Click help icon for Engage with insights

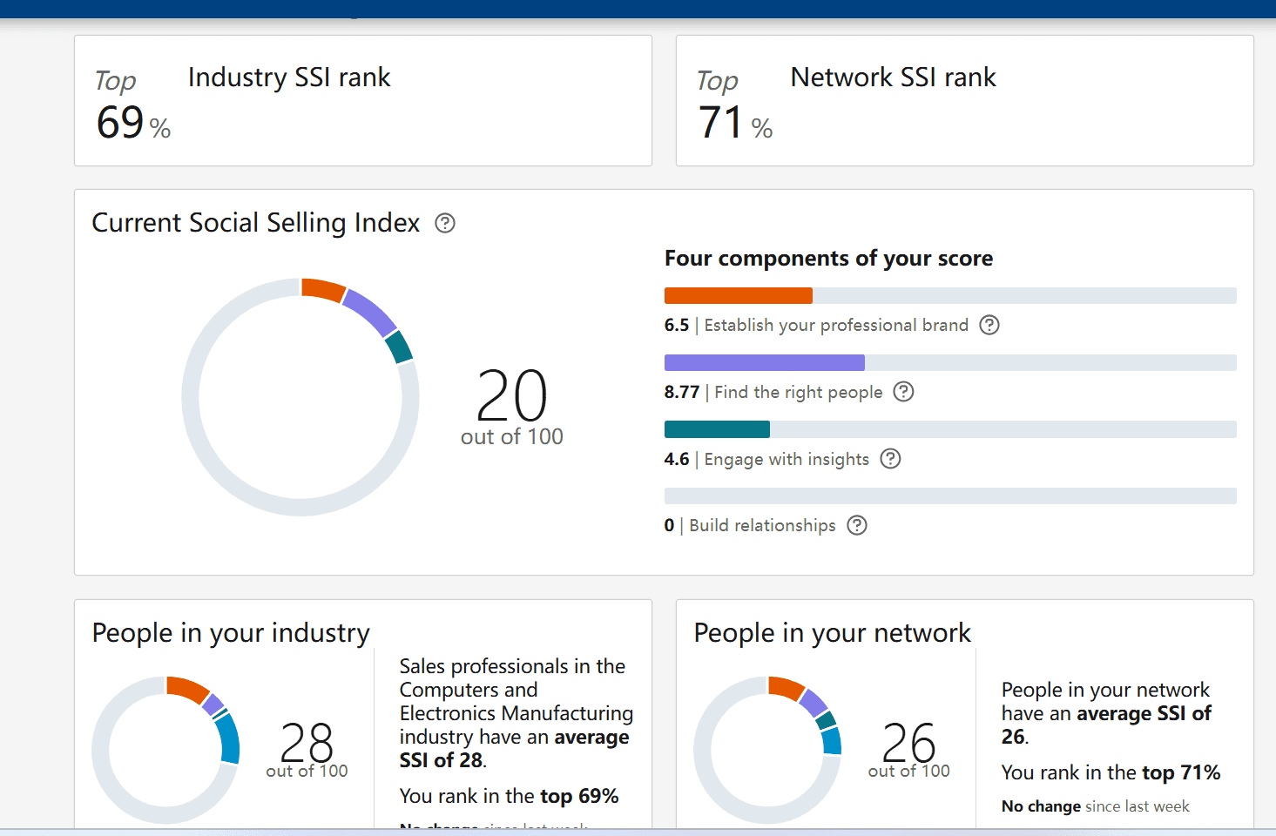pyautogui.click(x=890, y=459)
